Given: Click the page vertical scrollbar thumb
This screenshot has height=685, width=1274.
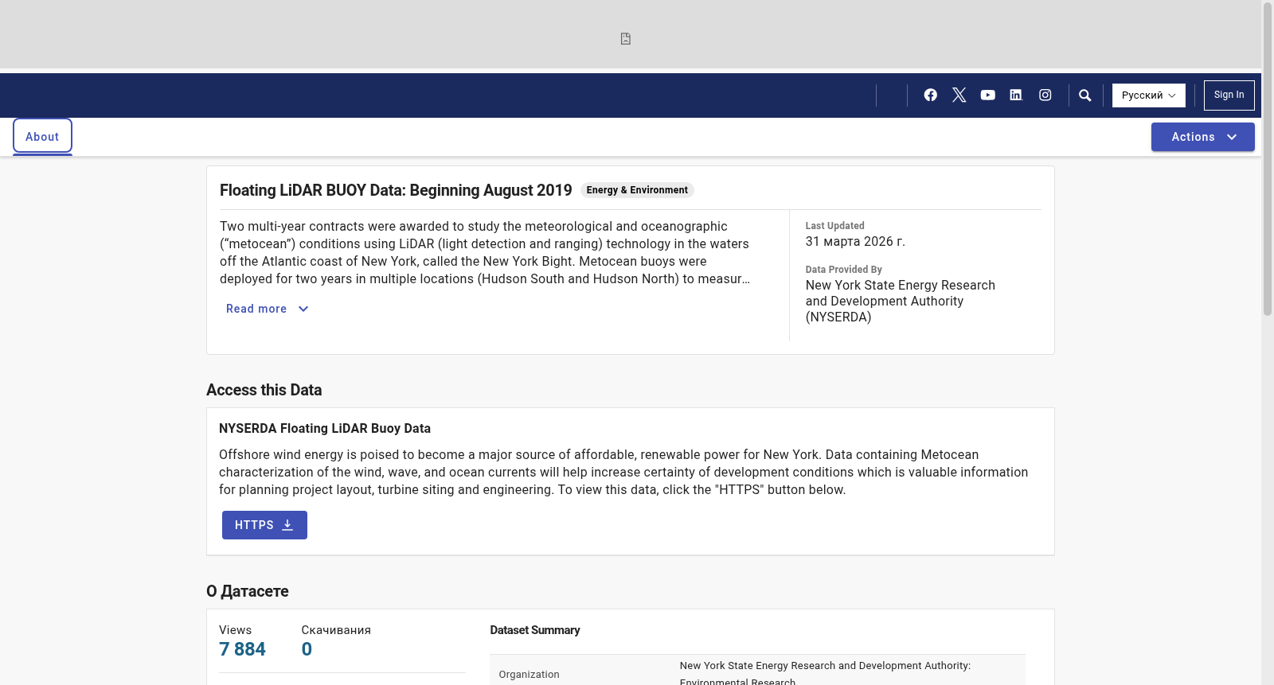Looking at the screenshot, I should (x=1268, y=159).
